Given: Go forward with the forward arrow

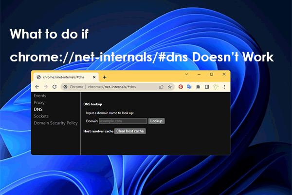Looking at the screenshot, I should [46, 87].
